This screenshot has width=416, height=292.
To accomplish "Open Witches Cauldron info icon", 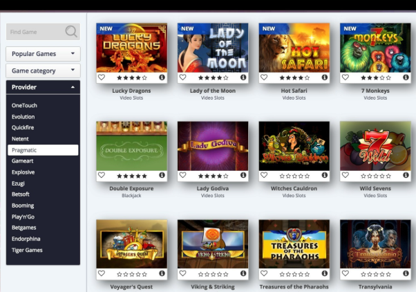I will (325, 175).
